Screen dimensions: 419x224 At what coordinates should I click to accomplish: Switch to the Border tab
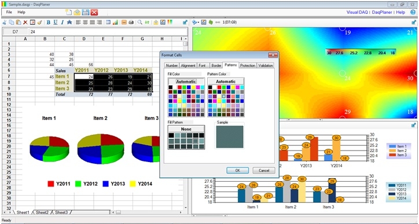[x=216, y=65]
